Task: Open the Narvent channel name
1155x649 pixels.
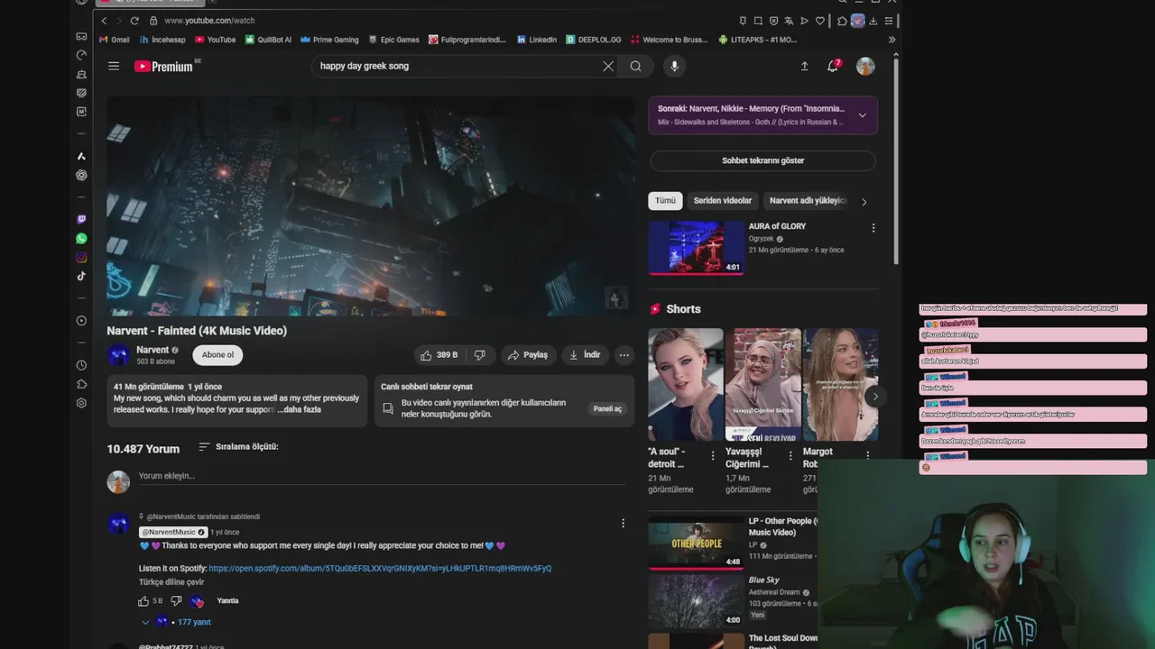Action: 152,350
